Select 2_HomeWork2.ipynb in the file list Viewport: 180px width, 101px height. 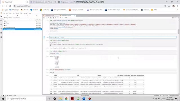point(22,29)
